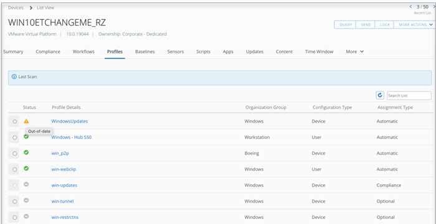Click the Organization Group column header

(266, 107)
